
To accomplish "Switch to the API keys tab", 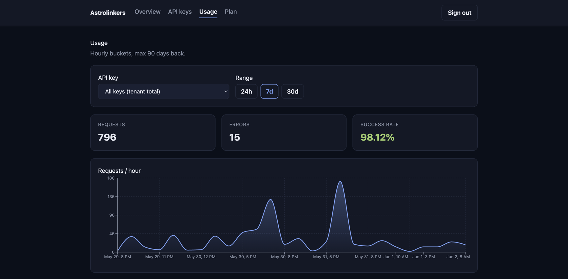I will [x=180, y=12].
